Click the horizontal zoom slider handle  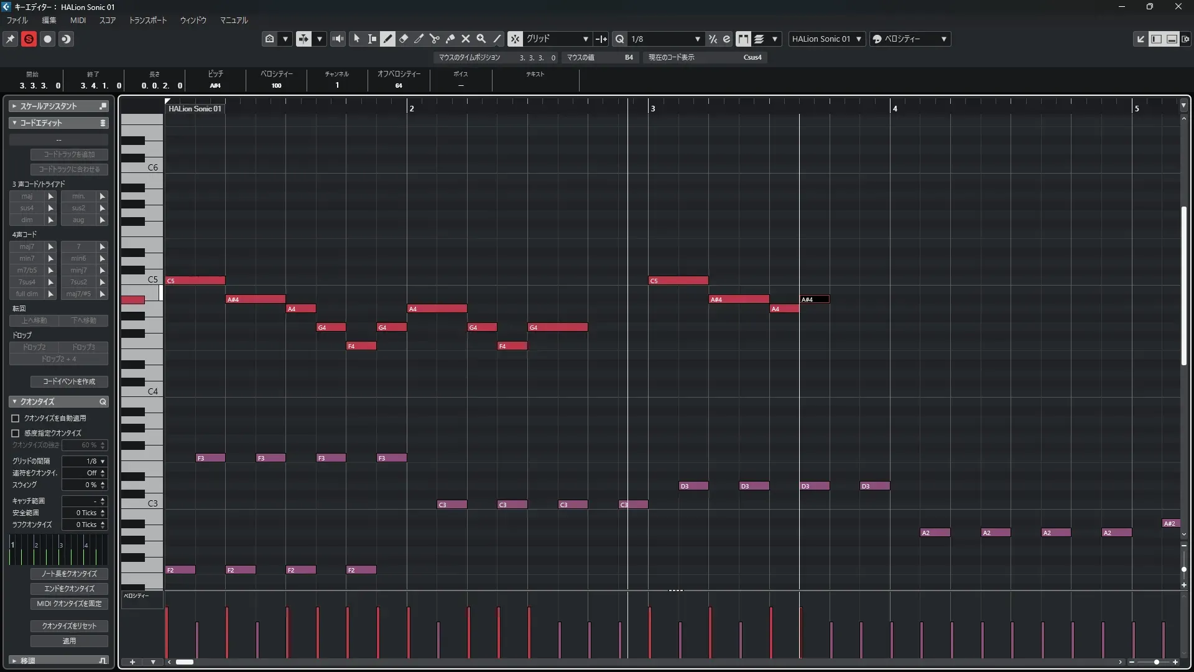pos(1156,662)
